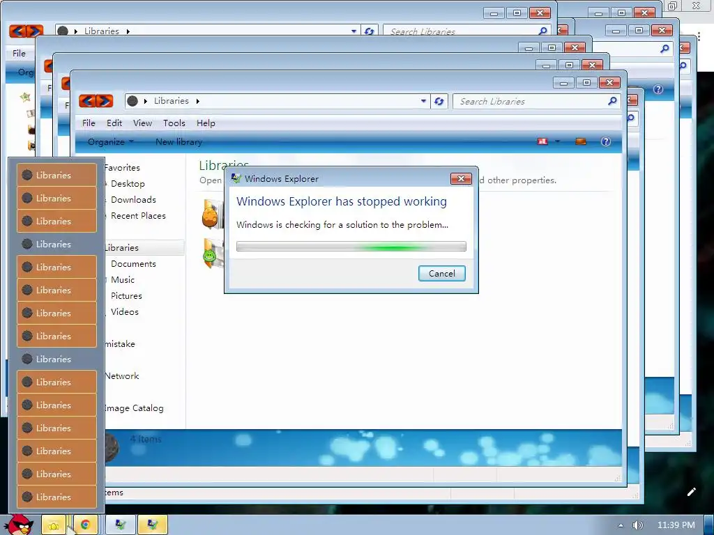Viewport: 714px width, 535px height.
Task: Click the Windows Explorer has stopped working heading
Action: [x=342, y=201]
